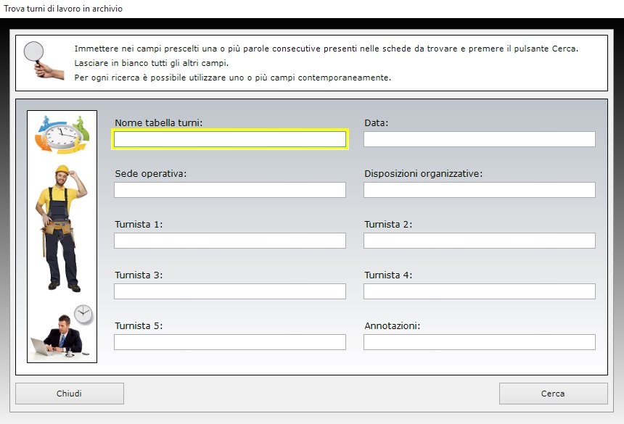Select the Turnista 4 input field
Image resolution: width=624 pixels, height=424 pixels.
[x=479, y=291]
